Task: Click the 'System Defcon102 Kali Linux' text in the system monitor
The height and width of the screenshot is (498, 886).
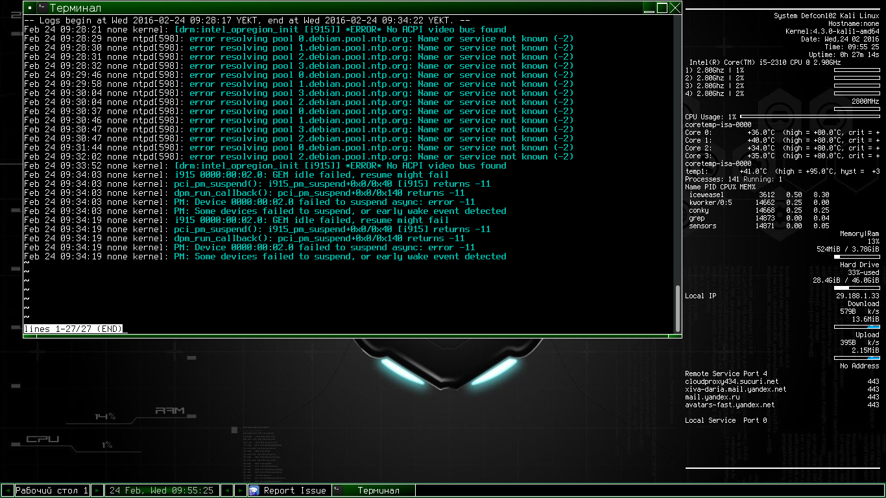Action: tap(826, 16)
